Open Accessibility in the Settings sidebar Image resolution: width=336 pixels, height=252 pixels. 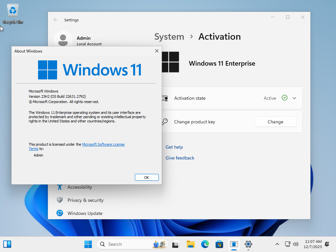pos(80,187)
